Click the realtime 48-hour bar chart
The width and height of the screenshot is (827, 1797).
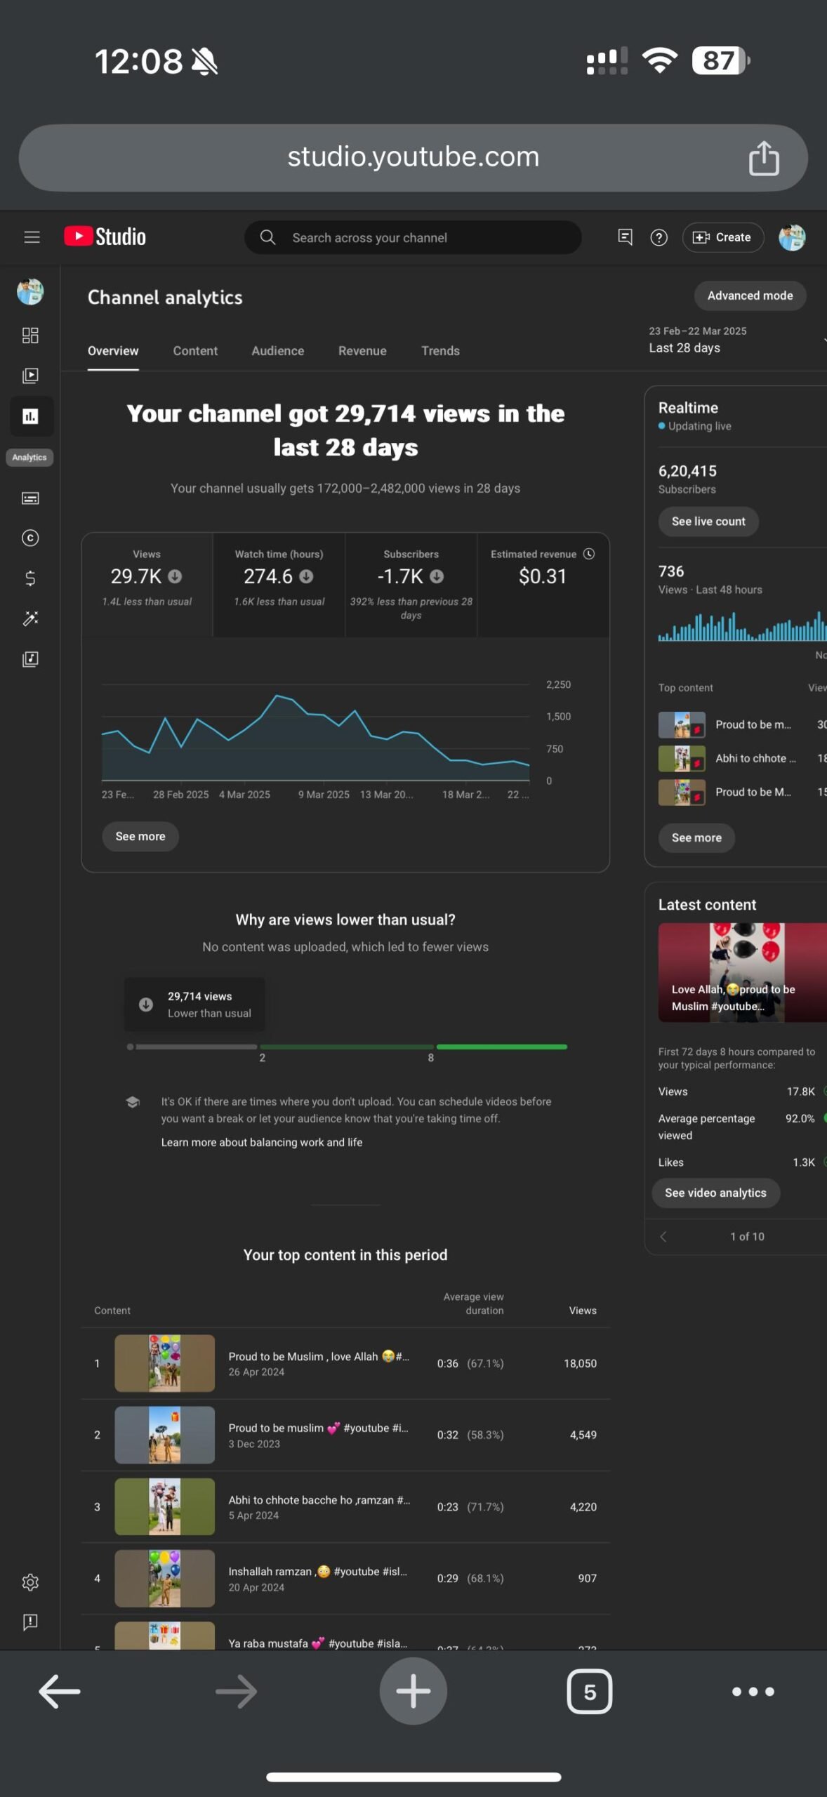[x=742, y=626]
